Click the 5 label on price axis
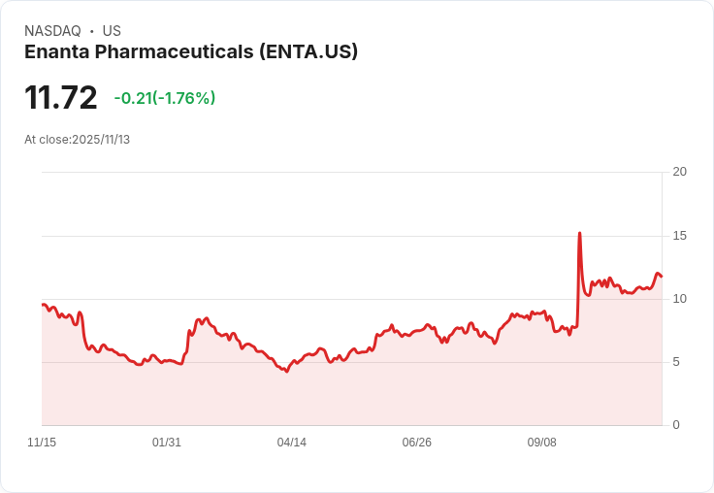Screen dimensions: 714x493 [676, 362]
